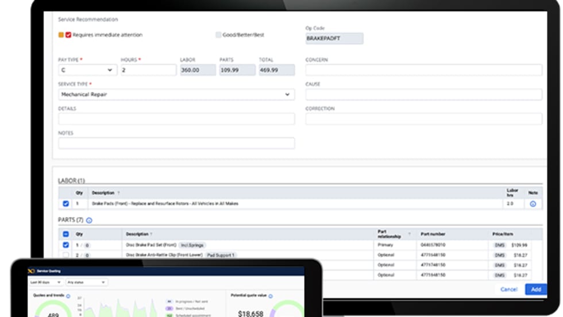Click the note icon in Labor row
Viewport: 563px width, 317px height.
[x=532, y=204]
